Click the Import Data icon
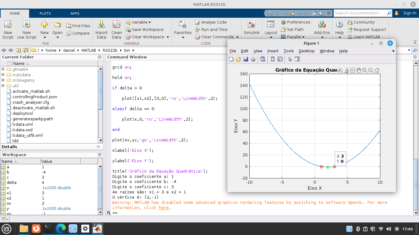Image resolution: width=419 pixels, height=235 pixels. (x=101, y=30)
